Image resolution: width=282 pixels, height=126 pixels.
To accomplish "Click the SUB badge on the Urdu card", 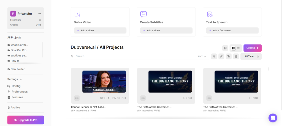I will [x=143, y=98].
